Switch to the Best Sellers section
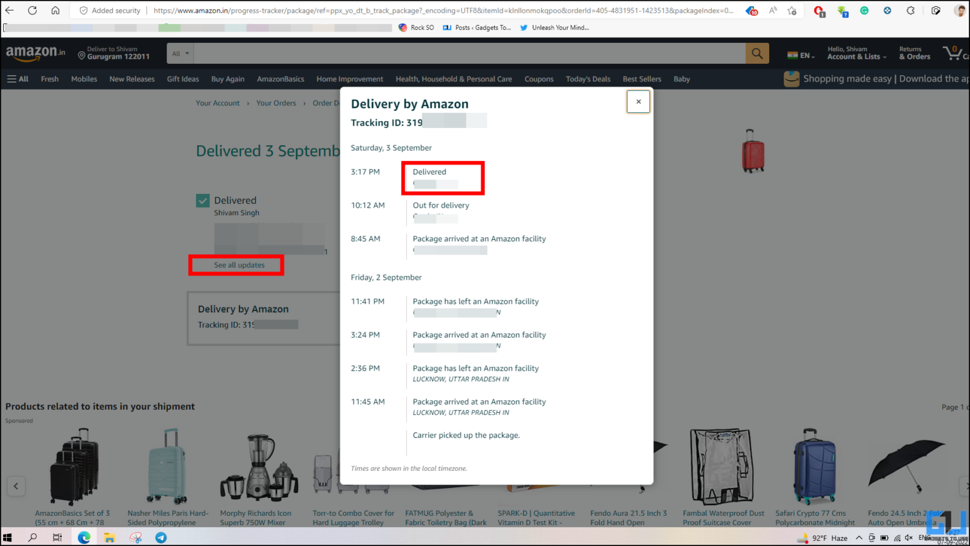 tap(642, 79)
